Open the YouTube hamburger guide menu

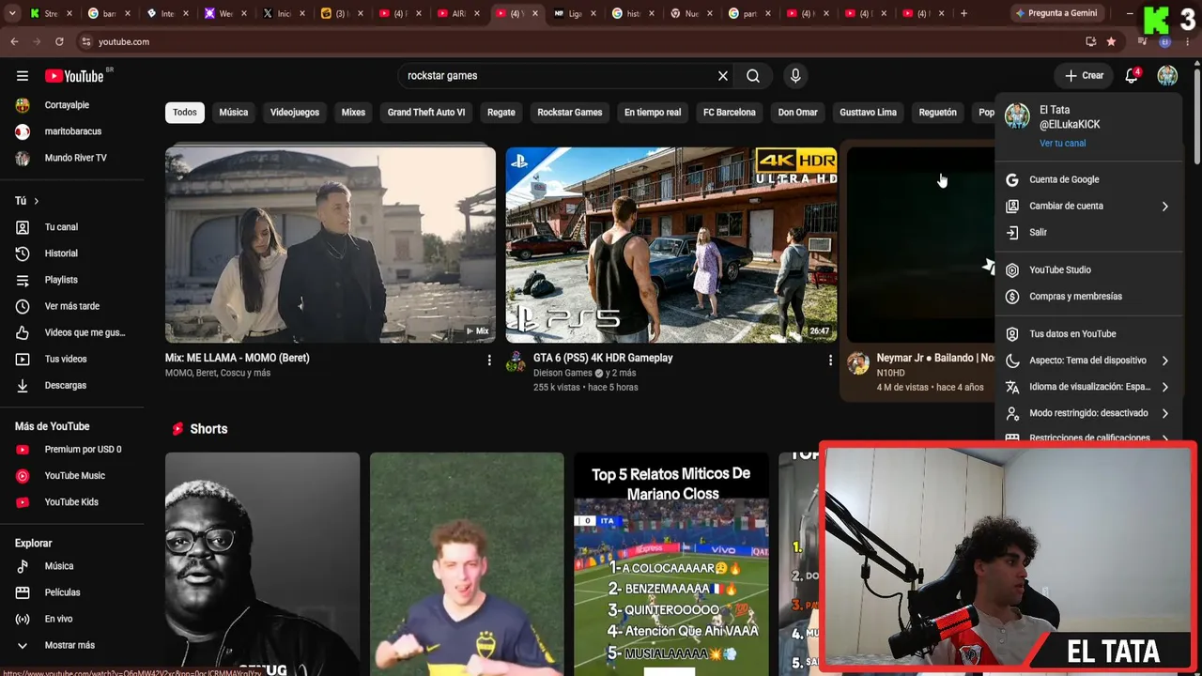[x=23, y=76]
